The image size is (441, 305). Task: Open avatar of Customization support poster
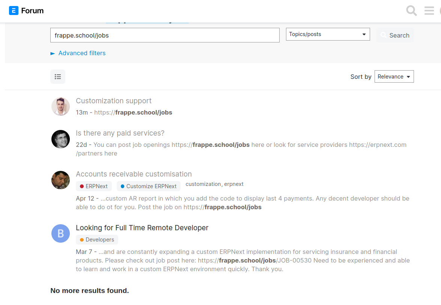(60, 107)
